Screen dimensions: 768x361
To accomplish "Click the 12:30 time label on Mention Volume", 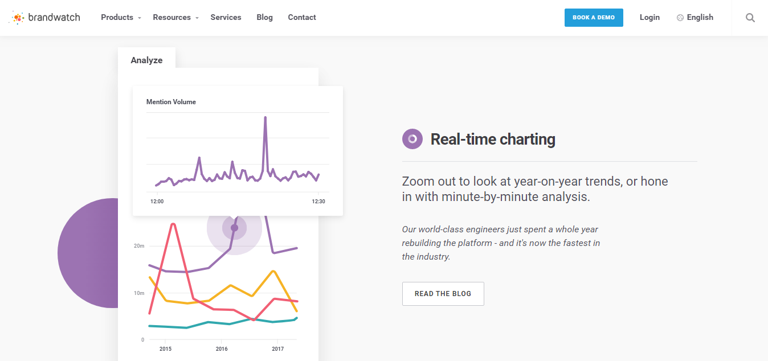I will (318, 202).
